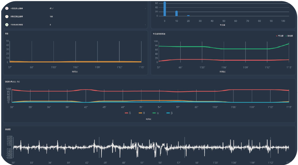Select the tallest histogram bar at 0
This screenshot has height=165, width=298.
click(165, 9)
